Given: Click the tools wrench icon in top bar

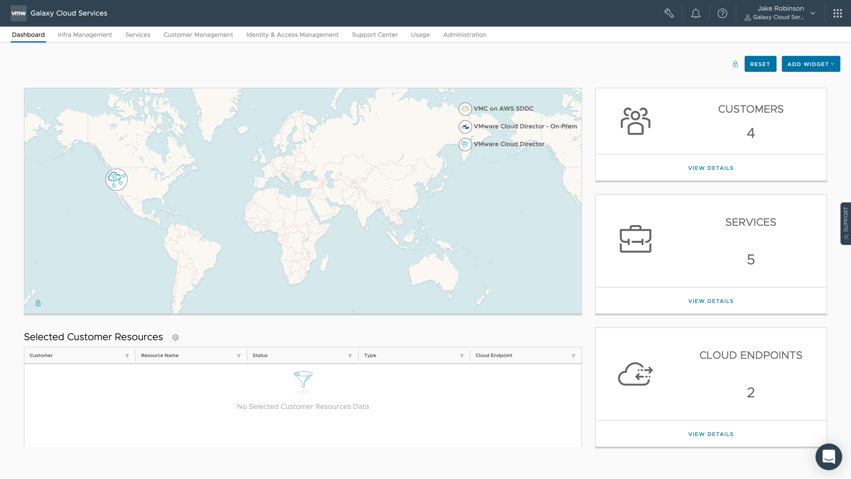Looking at the screenshot, I should point(670,13).
